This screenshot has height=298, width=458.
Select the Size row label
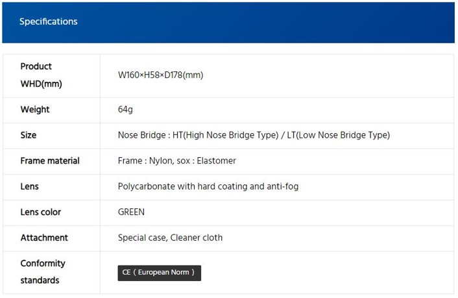[x=29, y=135]
